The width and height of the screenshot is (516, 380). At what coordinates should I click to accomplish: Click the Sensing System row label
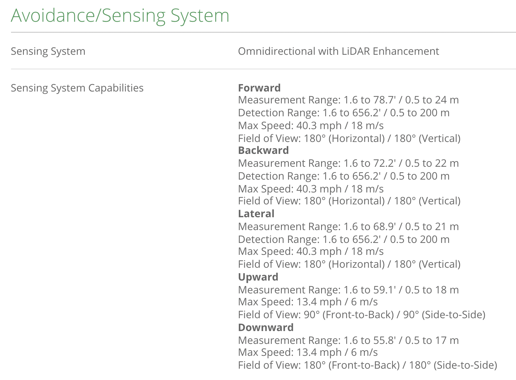pos(48,51)
